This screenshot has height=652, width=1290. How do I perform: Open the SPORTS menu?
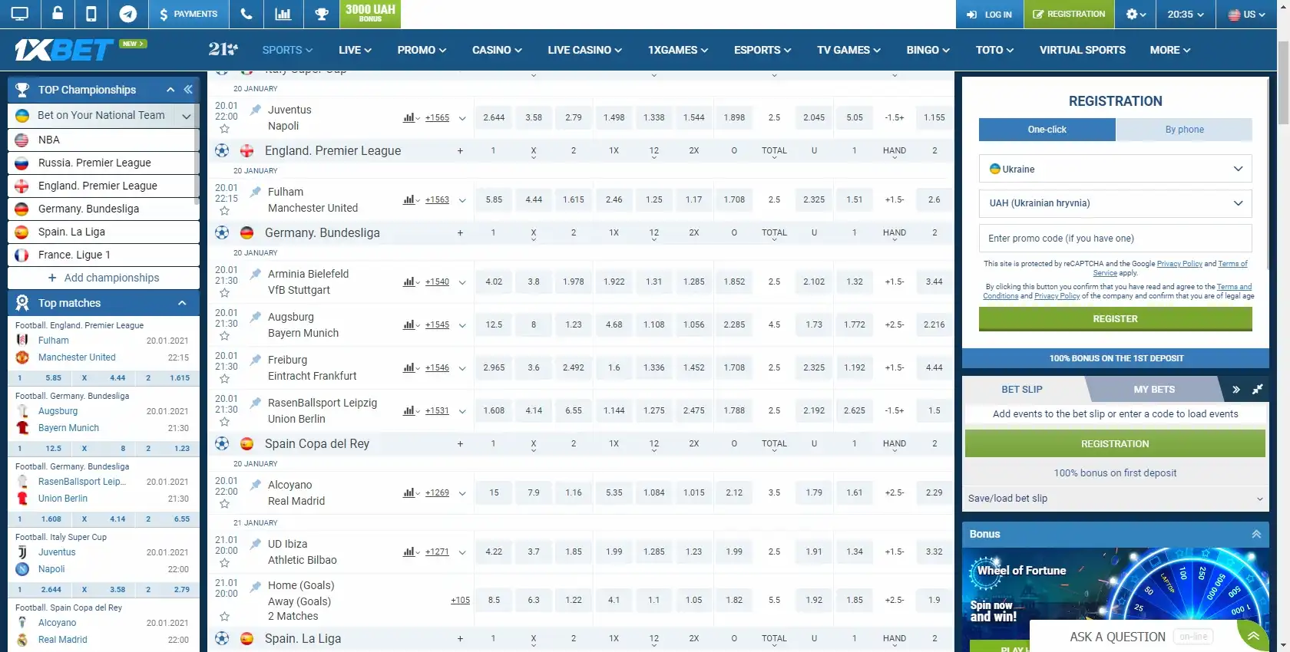coord(287,50)
